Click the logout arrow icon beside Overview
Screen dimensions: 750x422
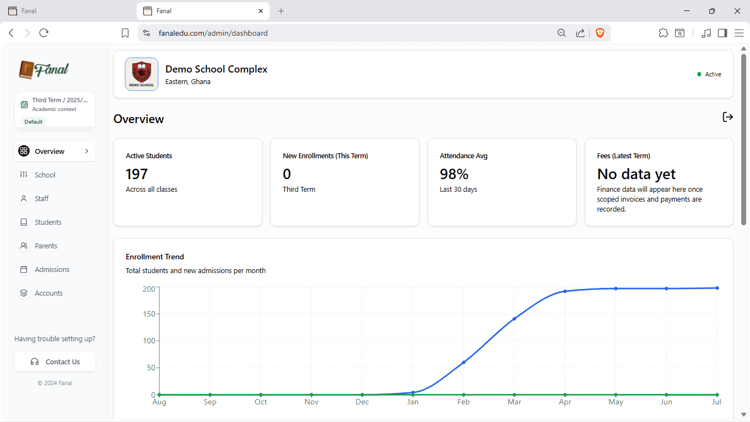(727, 116)
